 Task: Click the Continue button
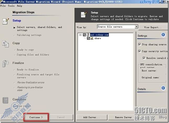tap(36, 117)
